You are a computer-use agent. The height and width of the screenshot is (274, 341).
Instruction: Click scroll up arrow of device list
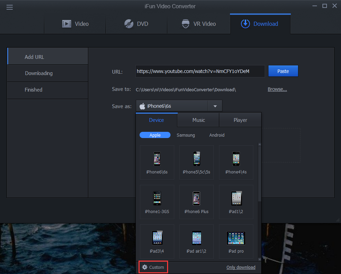pyautogui.click(x=260, y=145)
